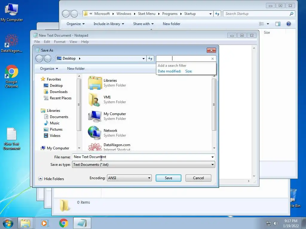The image size is (306, 229).
Task: Open Recent Places in the sidebar
Action: click(60, 98)
